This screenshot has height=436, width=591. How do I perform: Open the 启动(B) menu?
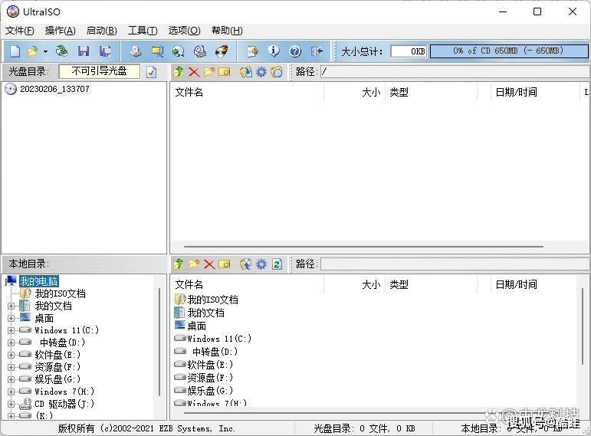101,31
